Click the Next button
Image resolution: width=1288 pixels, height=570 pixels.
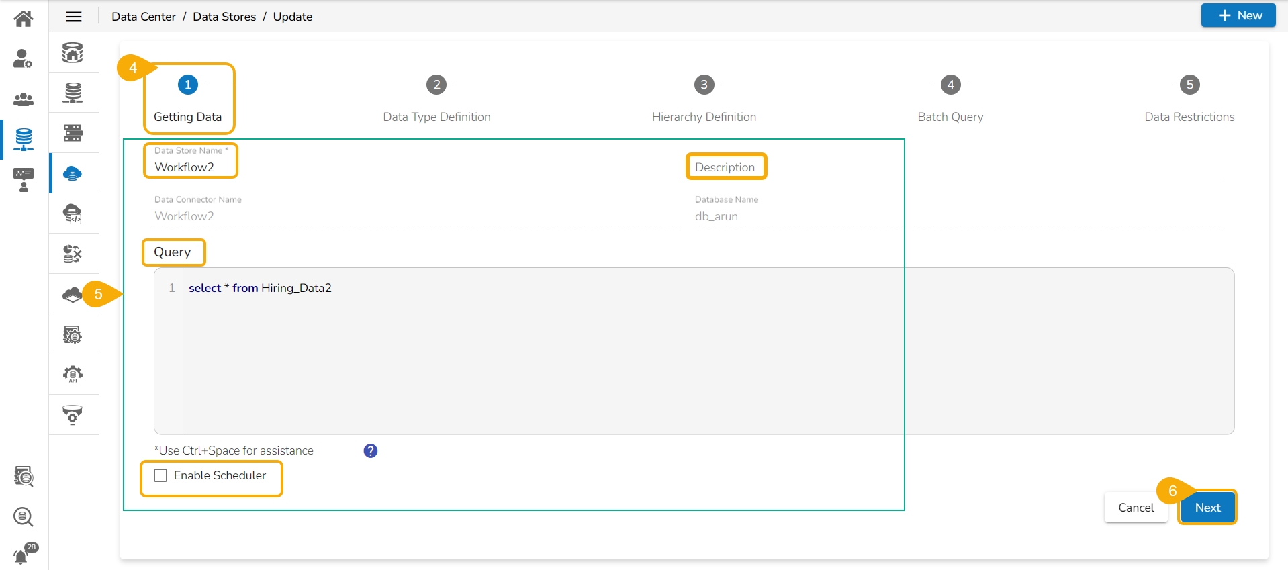[1207, 508]
